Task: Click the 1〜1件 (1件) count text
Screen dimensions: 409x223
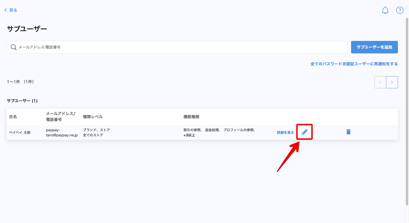Action: (x=20, y=82)
